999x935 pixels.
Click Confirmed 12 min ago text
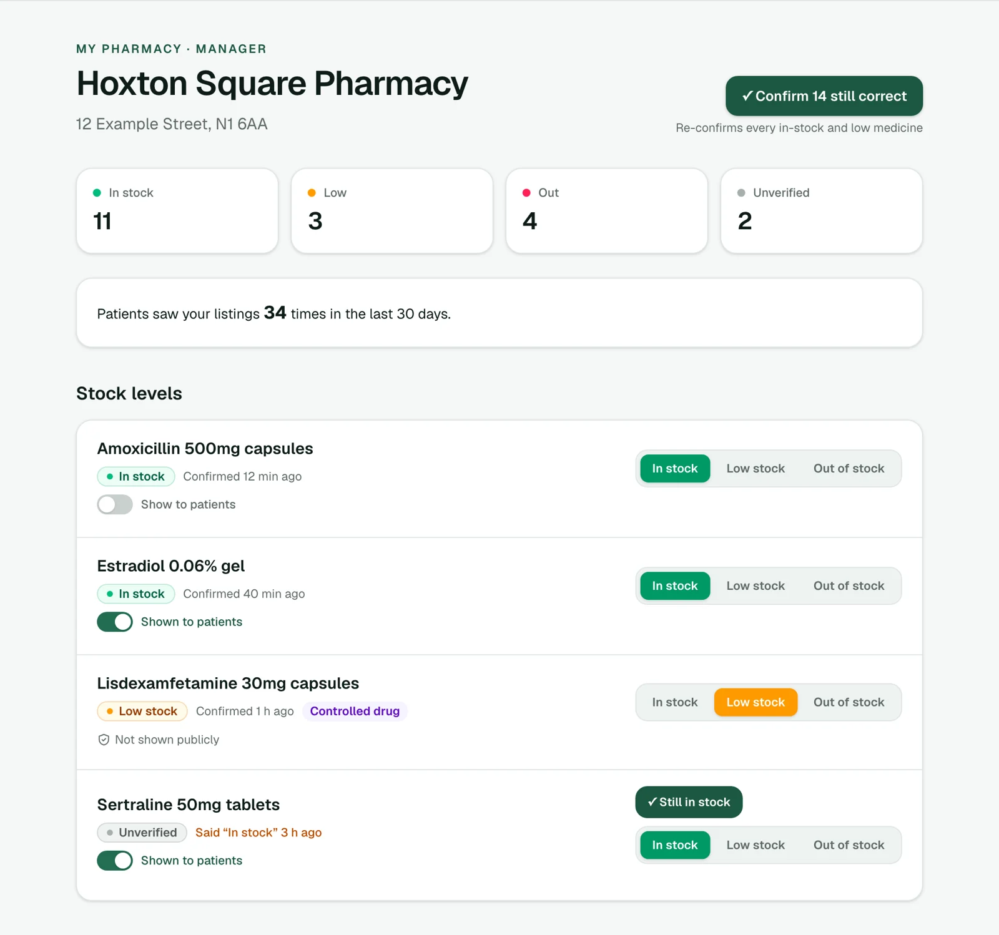click(242, 477)
